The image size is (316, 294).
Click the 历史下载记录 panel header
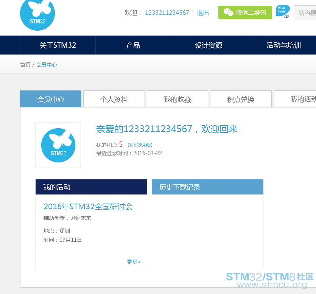point(208,187)
